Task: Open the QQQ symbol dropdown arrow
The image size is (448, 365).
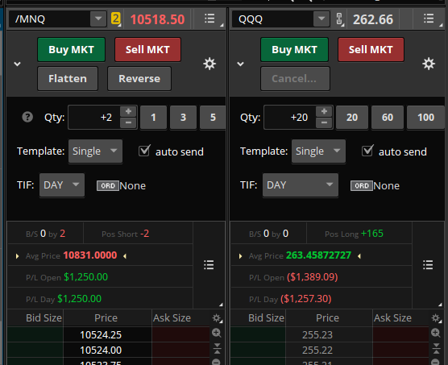Action: pos(321,19)
